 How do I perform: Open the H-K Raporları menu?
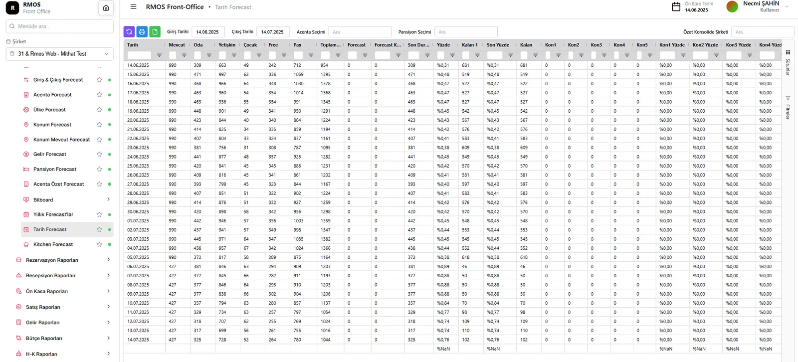pyautogui.click(x=41, y=354)
